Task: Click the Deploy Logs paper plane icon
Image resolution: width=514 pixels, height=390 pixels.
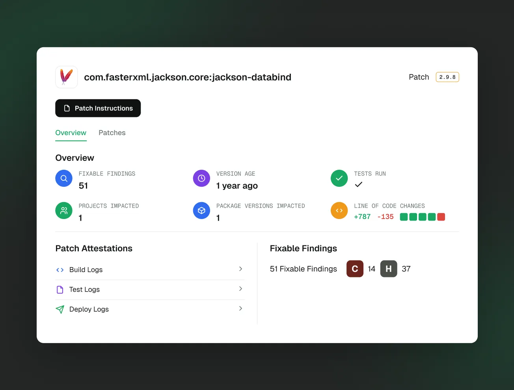Action: coord(60,309)
